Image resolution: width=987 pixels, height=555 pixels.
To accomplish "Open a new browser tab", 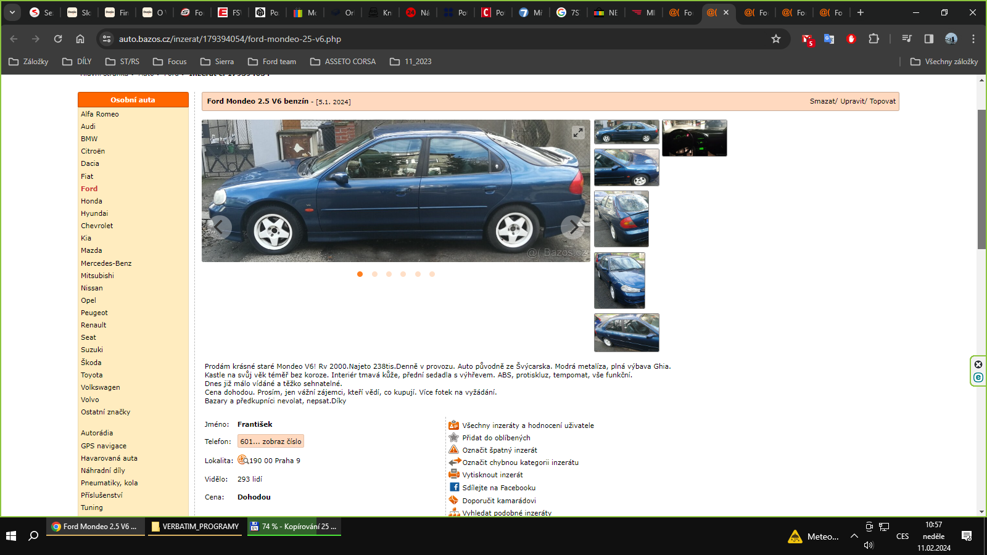I will pyautogui.click(x=861, y=12).
